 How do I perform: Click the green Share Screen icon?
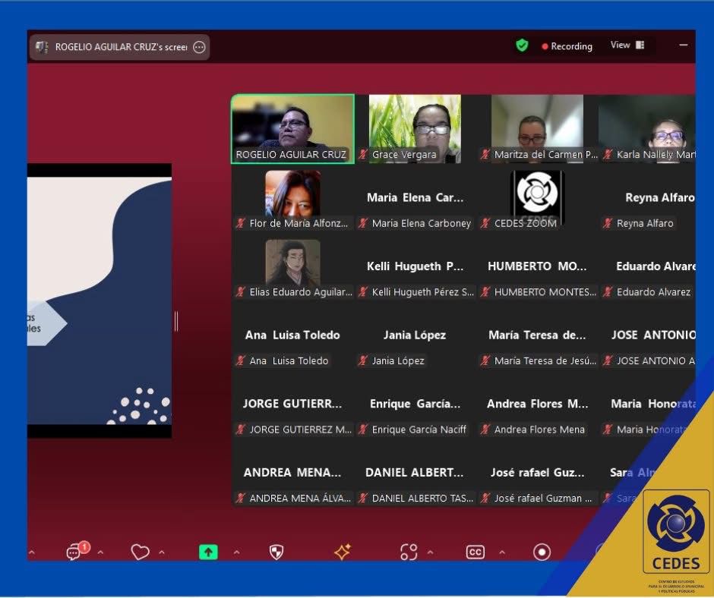tap(207, 552)
